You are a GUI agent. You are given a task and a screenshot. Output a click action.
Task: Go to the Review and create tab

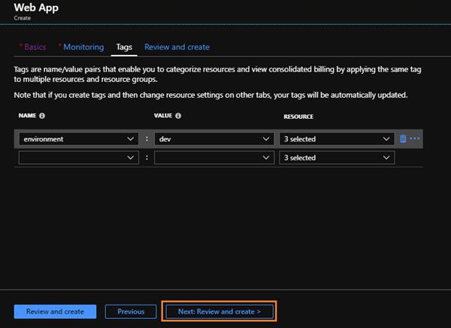[177, 47]
